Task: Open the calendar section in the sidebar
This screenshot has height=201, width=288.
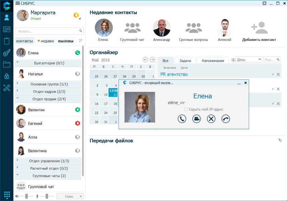Action: pos(7,29)
